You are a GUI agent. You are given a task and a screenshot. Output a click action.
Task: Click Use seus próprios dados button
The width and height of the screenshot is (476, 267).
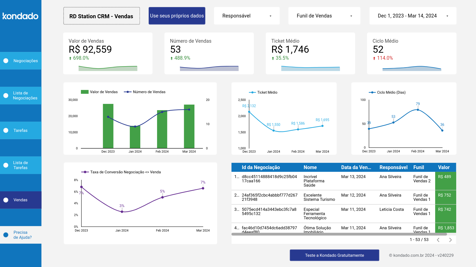(177, 16)
